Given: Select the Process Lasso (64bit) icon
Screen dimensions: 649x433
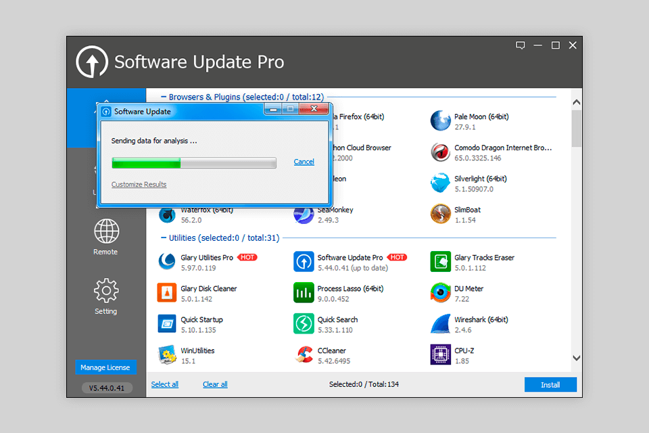Looking at the screenshot, I should coord(304,293).
